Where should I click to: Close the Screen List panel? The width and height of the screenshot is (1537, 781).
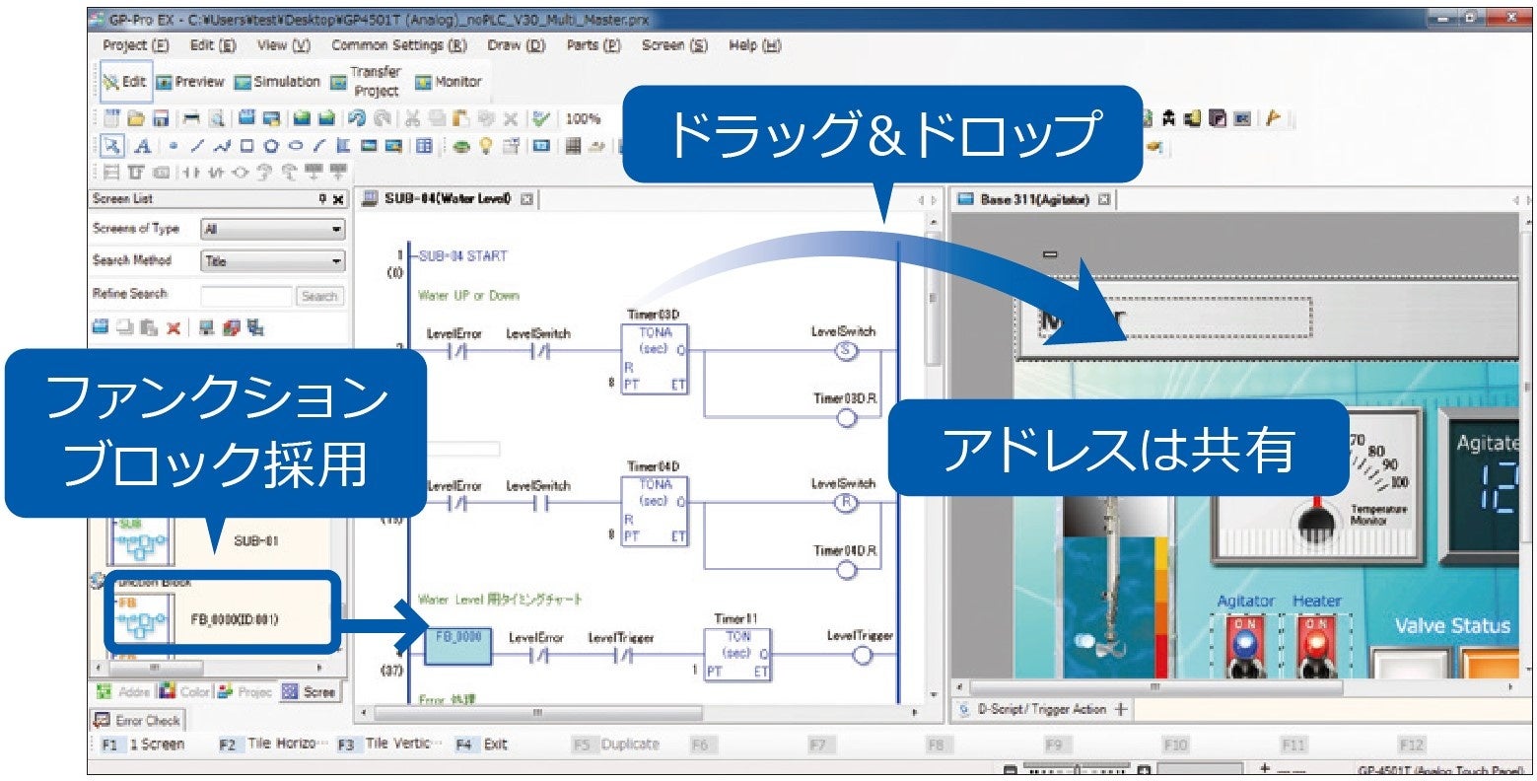click(x=338, y=199)
